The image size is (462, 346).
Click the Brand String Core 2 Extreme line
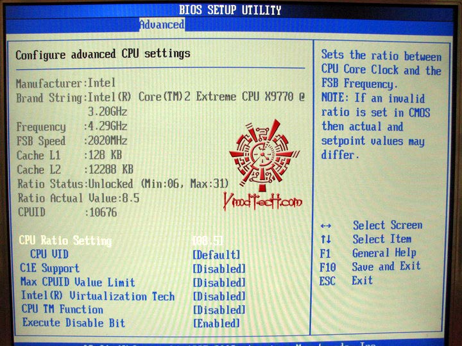click(160, 97)
